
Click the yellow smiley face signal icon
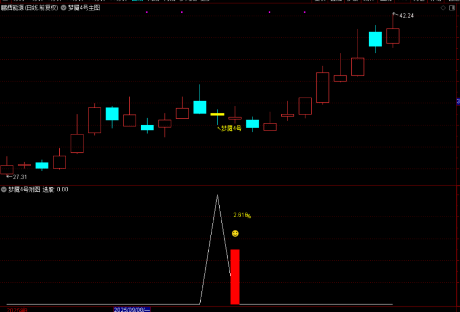click(x=235, y=234)
